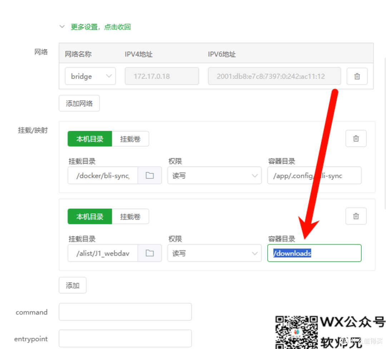Select 本机目录 tab on first mount
The image size is (386, 349).
89,139
